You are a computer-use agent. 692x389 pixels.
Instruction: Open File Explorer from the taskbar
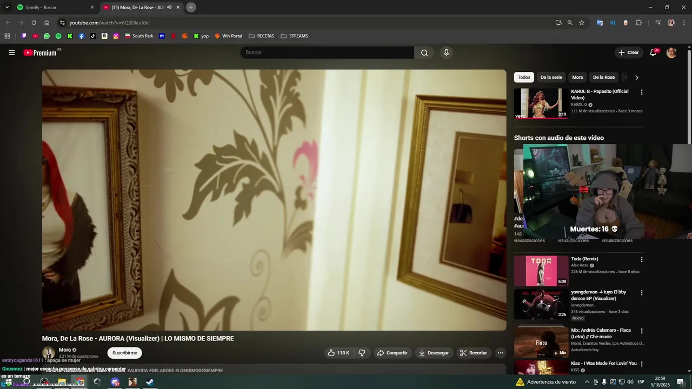point(62,382)
